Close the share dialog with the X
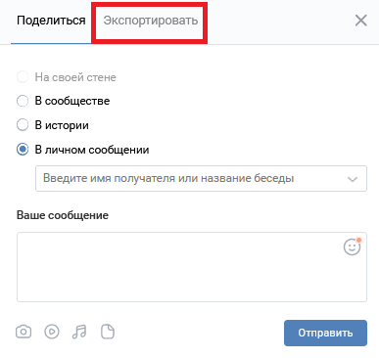 (x=361, y=21)
